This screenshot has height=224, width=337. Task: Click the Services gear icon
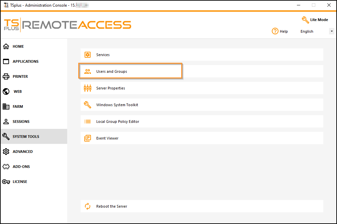click(x=88, y=54)
